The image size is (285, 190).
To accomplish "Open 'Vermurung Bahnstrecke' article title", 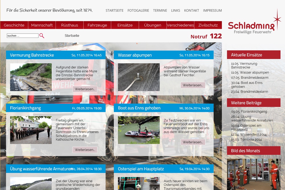I will [x=32, y=55].
